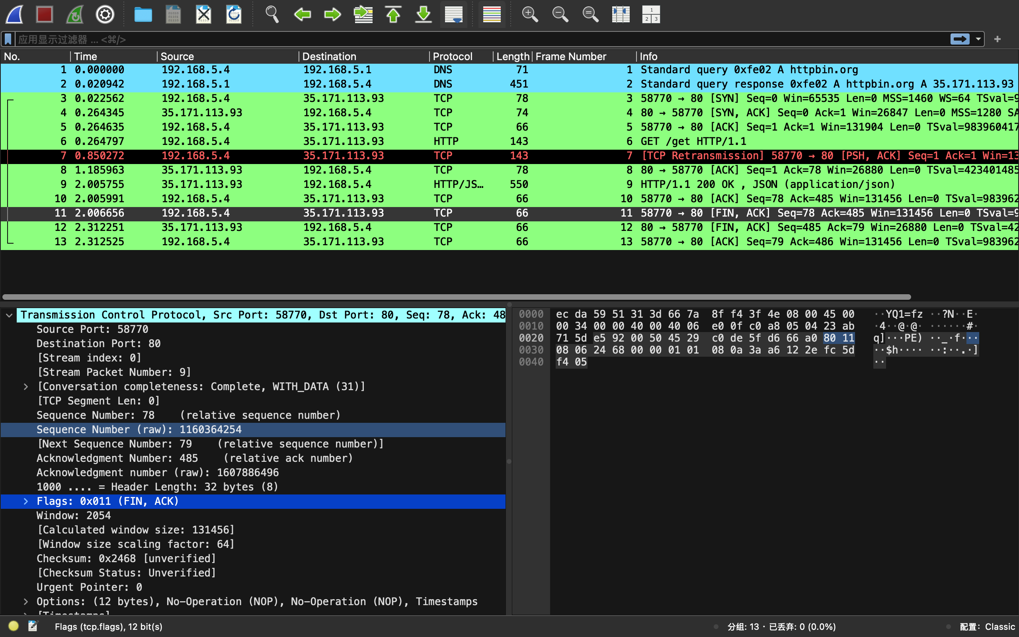Zoom out packet text

[560, 14]
